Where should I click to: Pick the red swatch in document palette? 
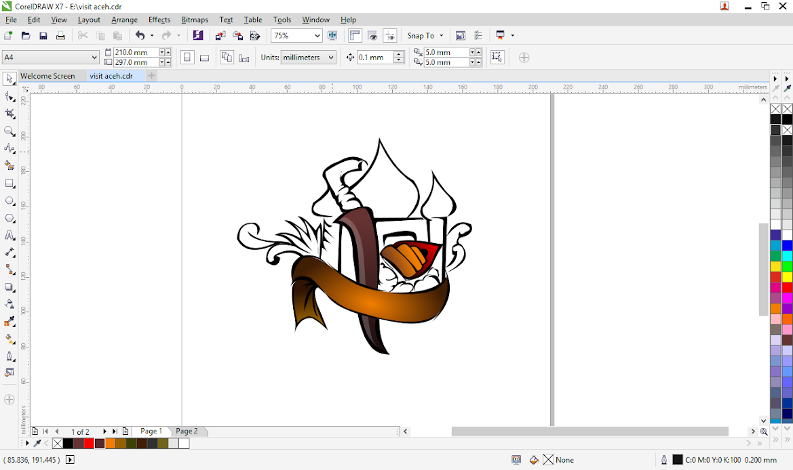point(88,444)
